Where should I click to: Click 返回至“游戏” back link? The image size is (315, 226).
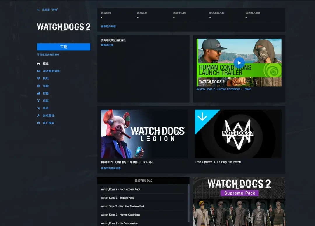coord(50,10)
